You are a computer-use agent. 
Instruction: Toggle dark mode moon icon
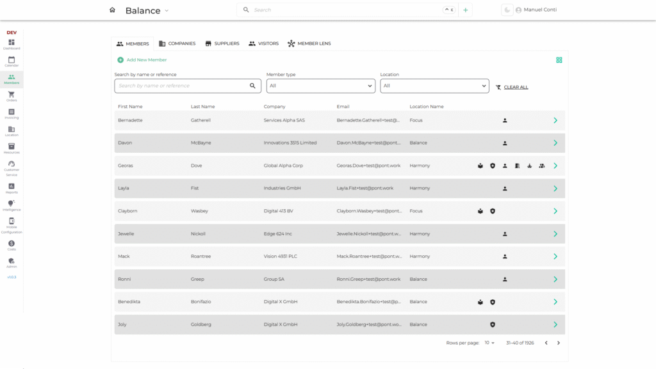point(507,10)
